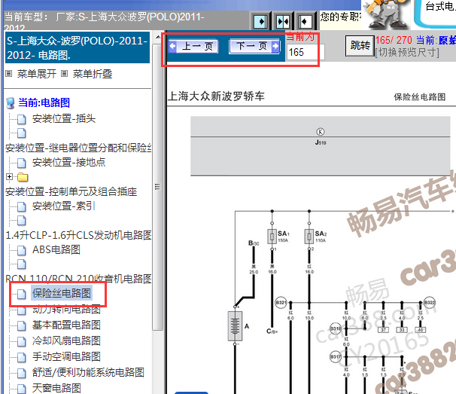Click the tree panel vertical scrollbar thumb

(x=157, y=186)
